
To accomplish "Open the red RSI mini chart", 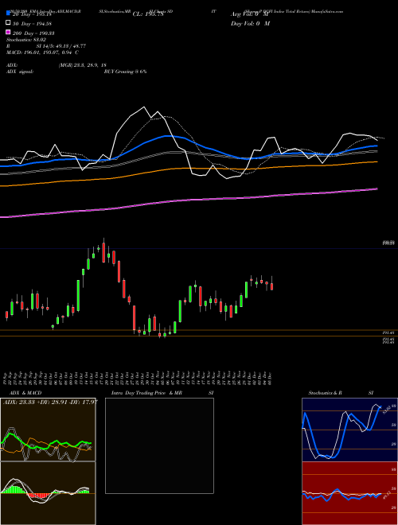I will (x=349, y=493).
